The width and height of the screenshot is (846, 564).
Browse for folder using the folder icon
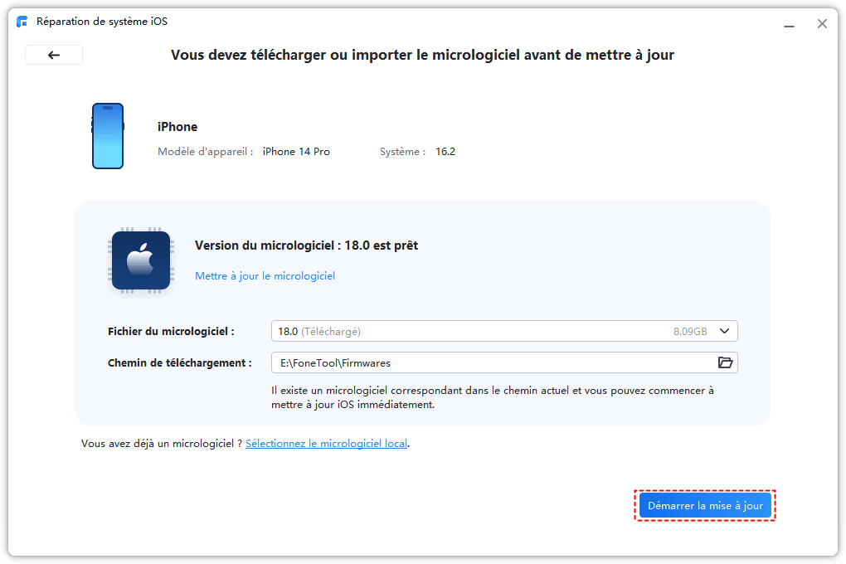(725, 362)
